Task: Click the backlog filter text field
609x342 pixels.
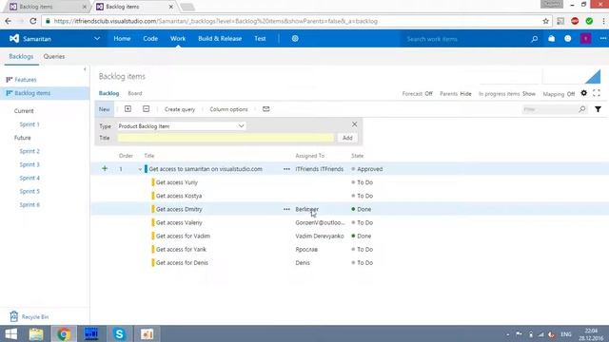Action: [550, 109]
